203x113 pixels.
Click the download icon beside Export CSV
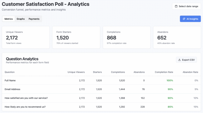coord(179,60)
